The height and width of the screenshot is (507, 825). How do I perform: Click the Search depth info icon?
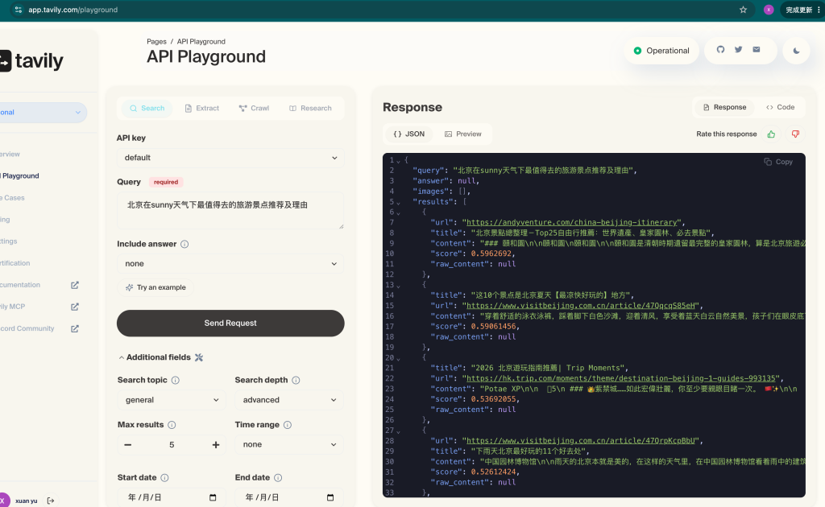(296, 380)
